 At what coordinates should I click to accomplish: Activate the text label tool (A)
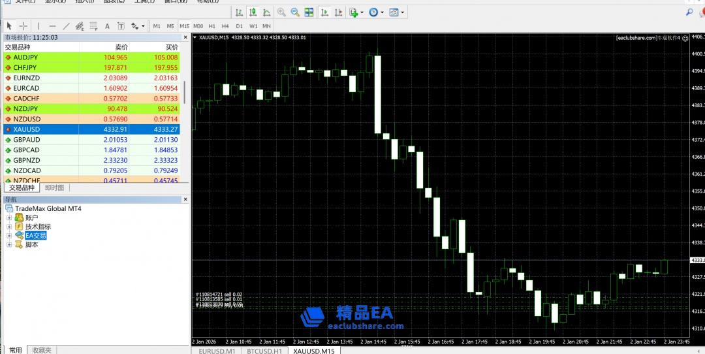[107, 26]
